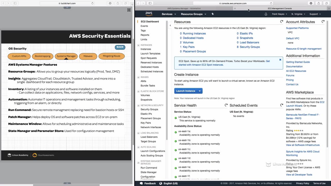The image size is (331, 186).
Task: Open the Security Groups resource link
Action: (x=250, y=47)
